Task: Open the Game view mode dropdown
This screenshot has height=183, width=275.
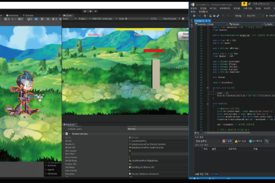Action: click(x=70, y=19)
